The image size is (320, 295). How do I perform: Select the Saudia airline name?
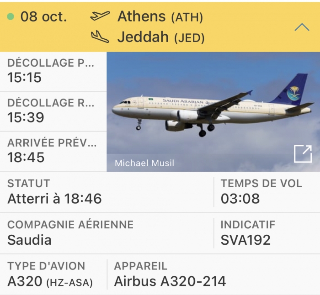(x=29, y=240)
